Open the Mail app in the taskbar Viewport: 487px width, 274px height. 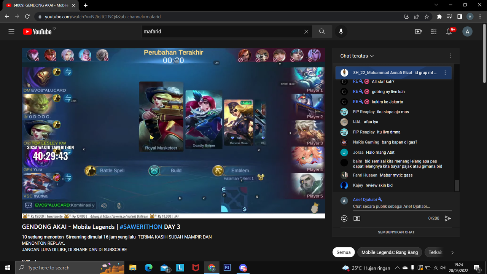pos(164,268)
